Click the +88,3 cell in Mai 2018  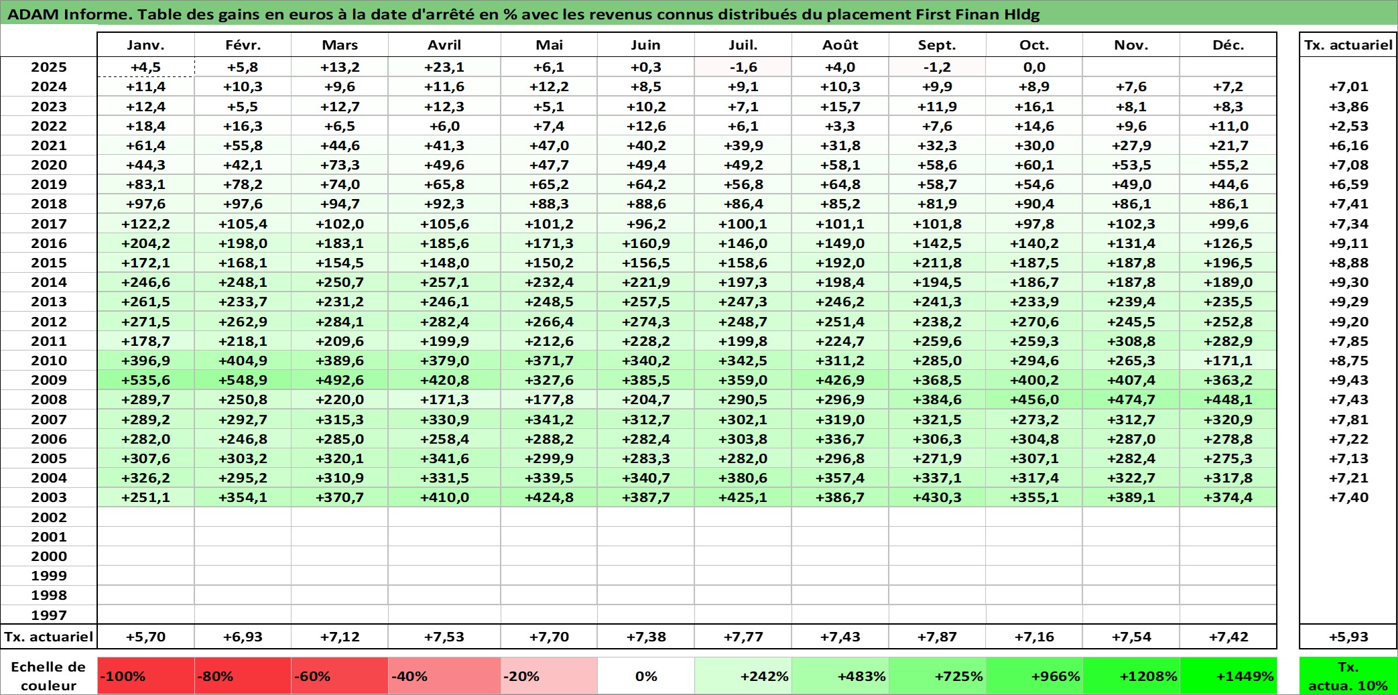coord(549,204)
